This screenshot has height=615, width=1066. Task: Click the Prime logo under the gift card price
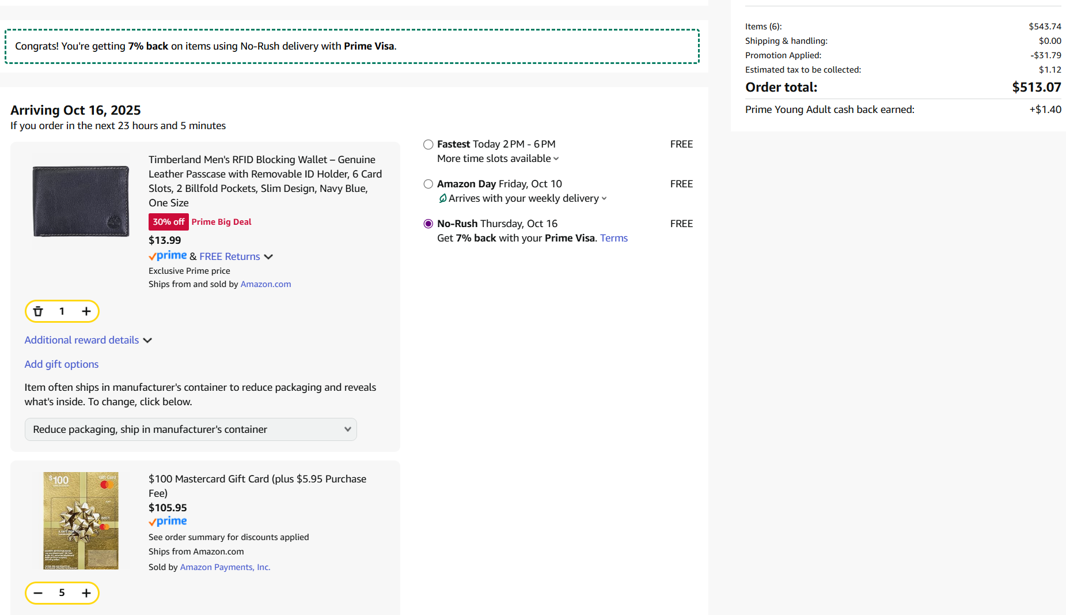tap(168, 522)
